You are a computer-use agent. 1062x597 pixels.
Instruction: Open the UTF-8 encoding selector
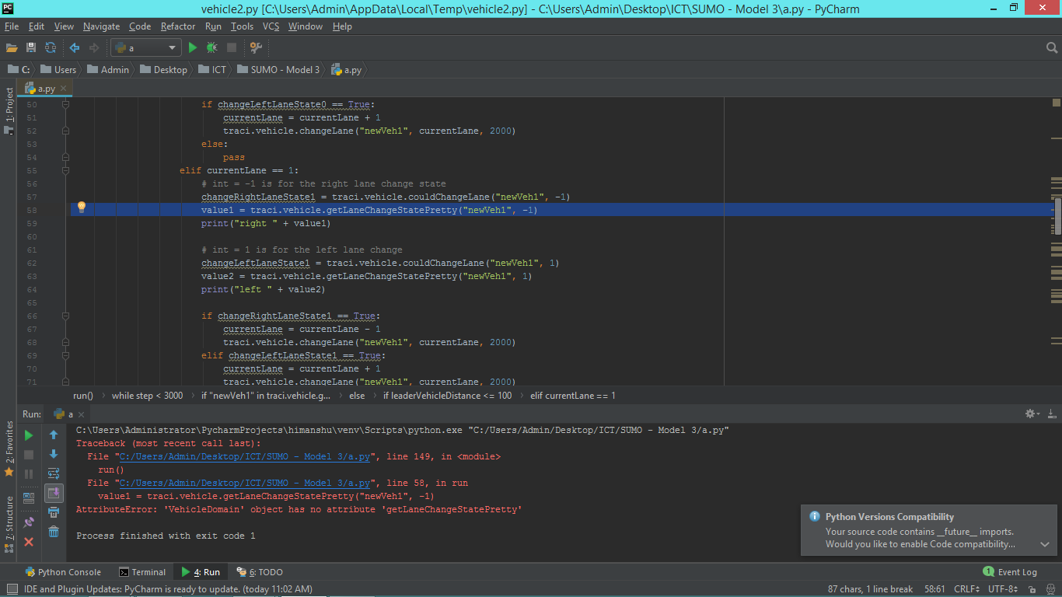pyautogui.click(x=1003, y=590)
